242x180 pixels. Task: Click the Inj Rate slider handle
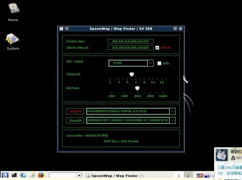pyautogui.click(x=137, y=88)
